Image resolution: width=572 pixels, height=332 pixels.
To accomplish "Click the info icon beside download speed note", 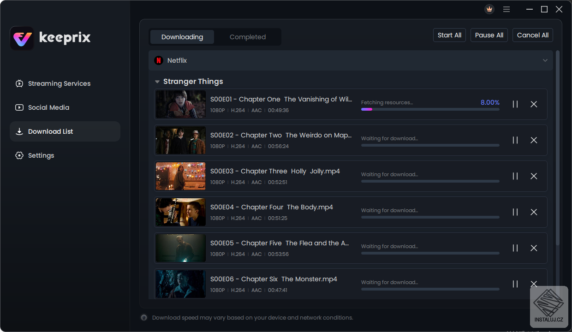I will click(144, 318).
